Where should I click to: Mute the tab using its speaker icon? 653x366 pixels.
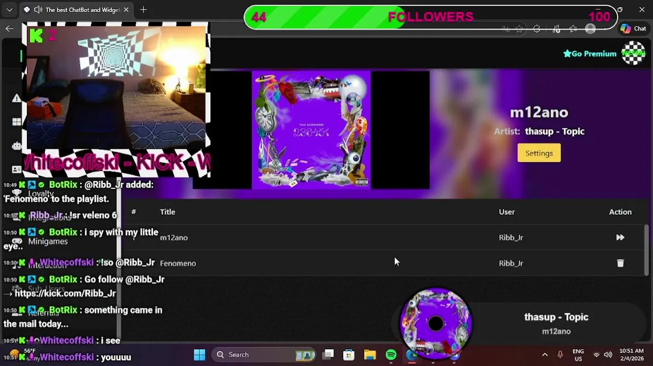tap(38, 10)
